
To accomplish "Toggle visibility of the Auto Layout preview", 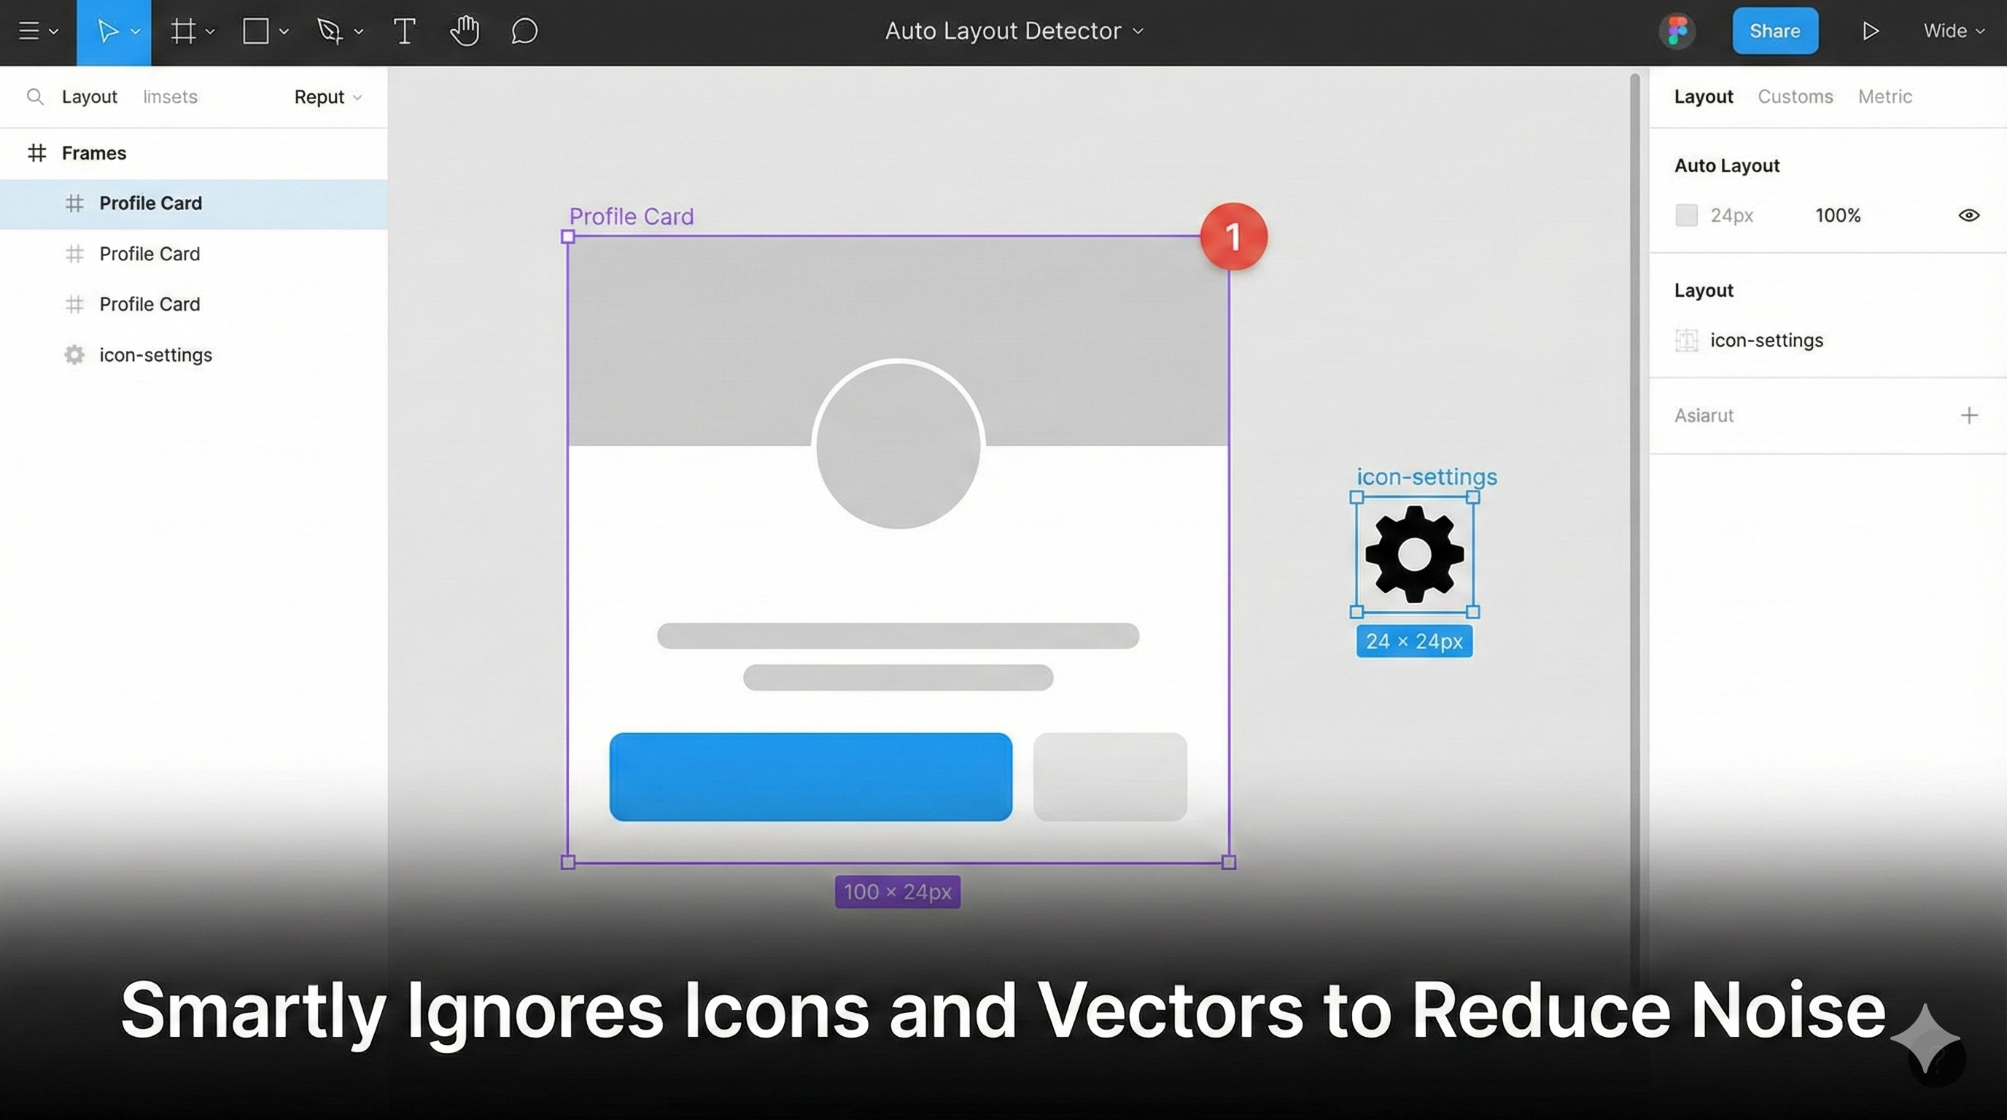I will [x=1968, y=215].
